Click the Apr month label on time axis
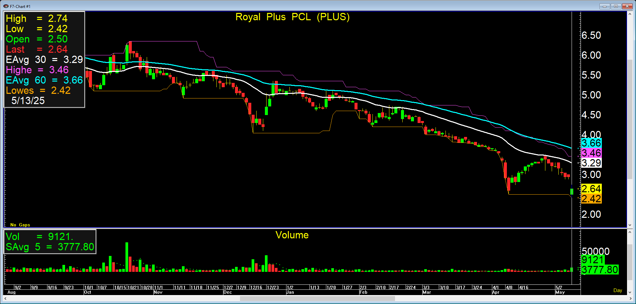Screen dimensions: 636x304 tap(496, 292)
